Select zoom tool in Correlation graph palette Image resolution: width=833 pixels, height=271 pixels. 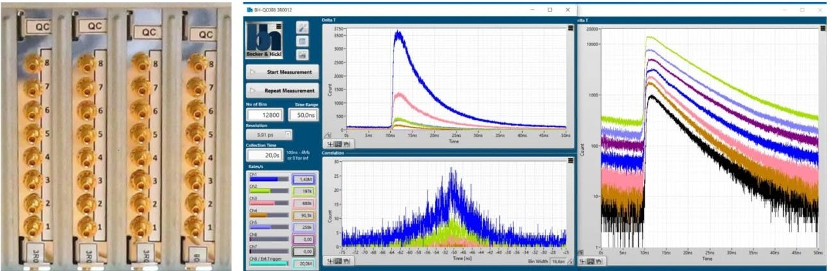[x=338, y=261]
